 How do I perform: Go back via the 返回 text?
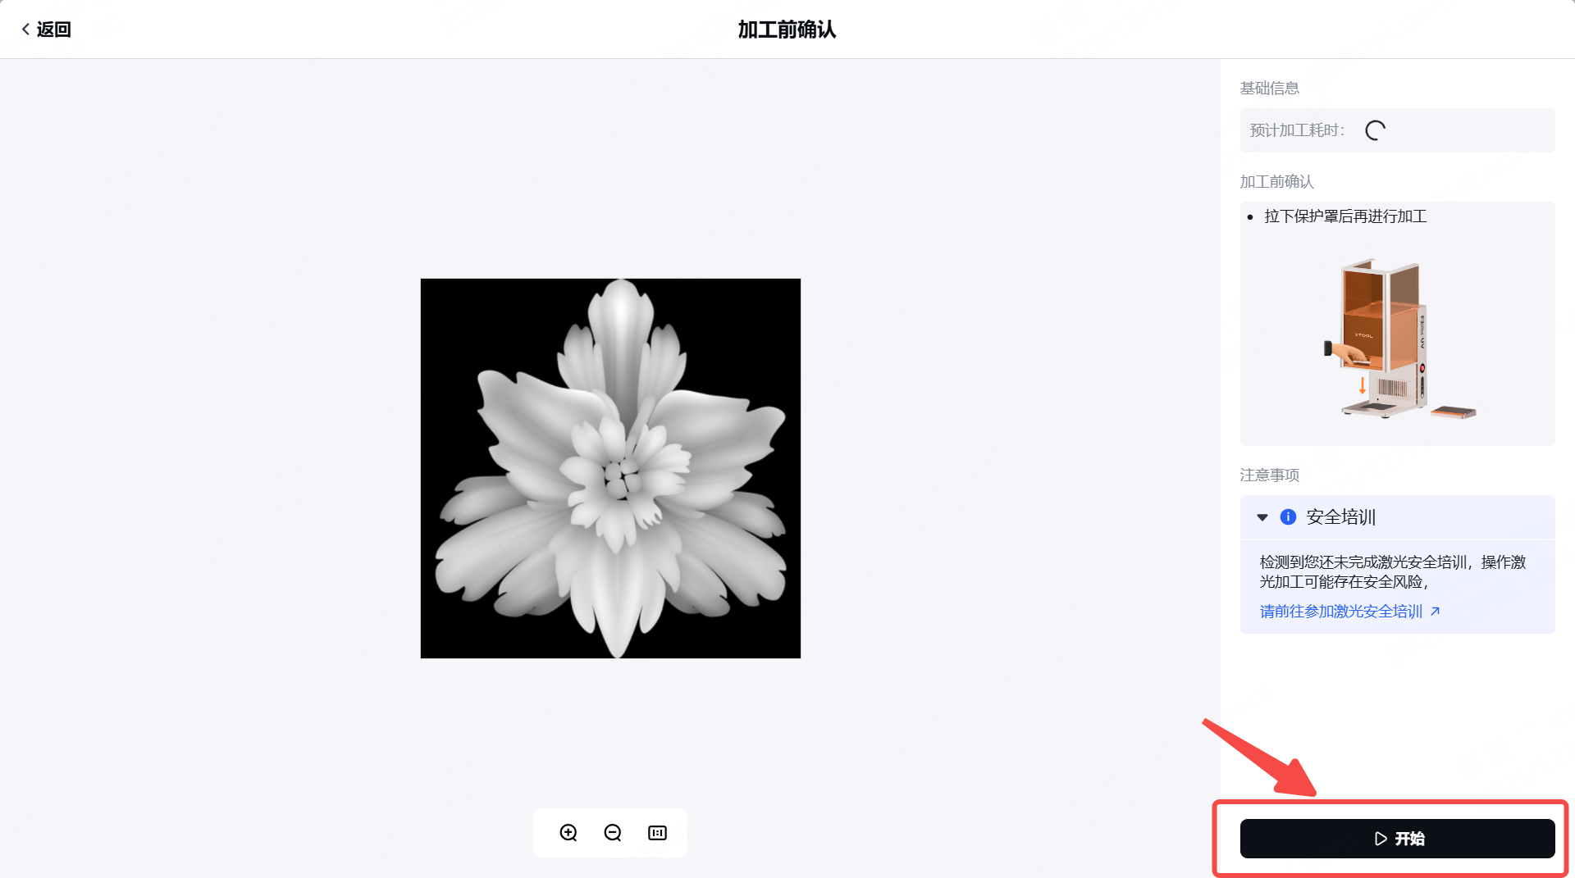(54, 30)
